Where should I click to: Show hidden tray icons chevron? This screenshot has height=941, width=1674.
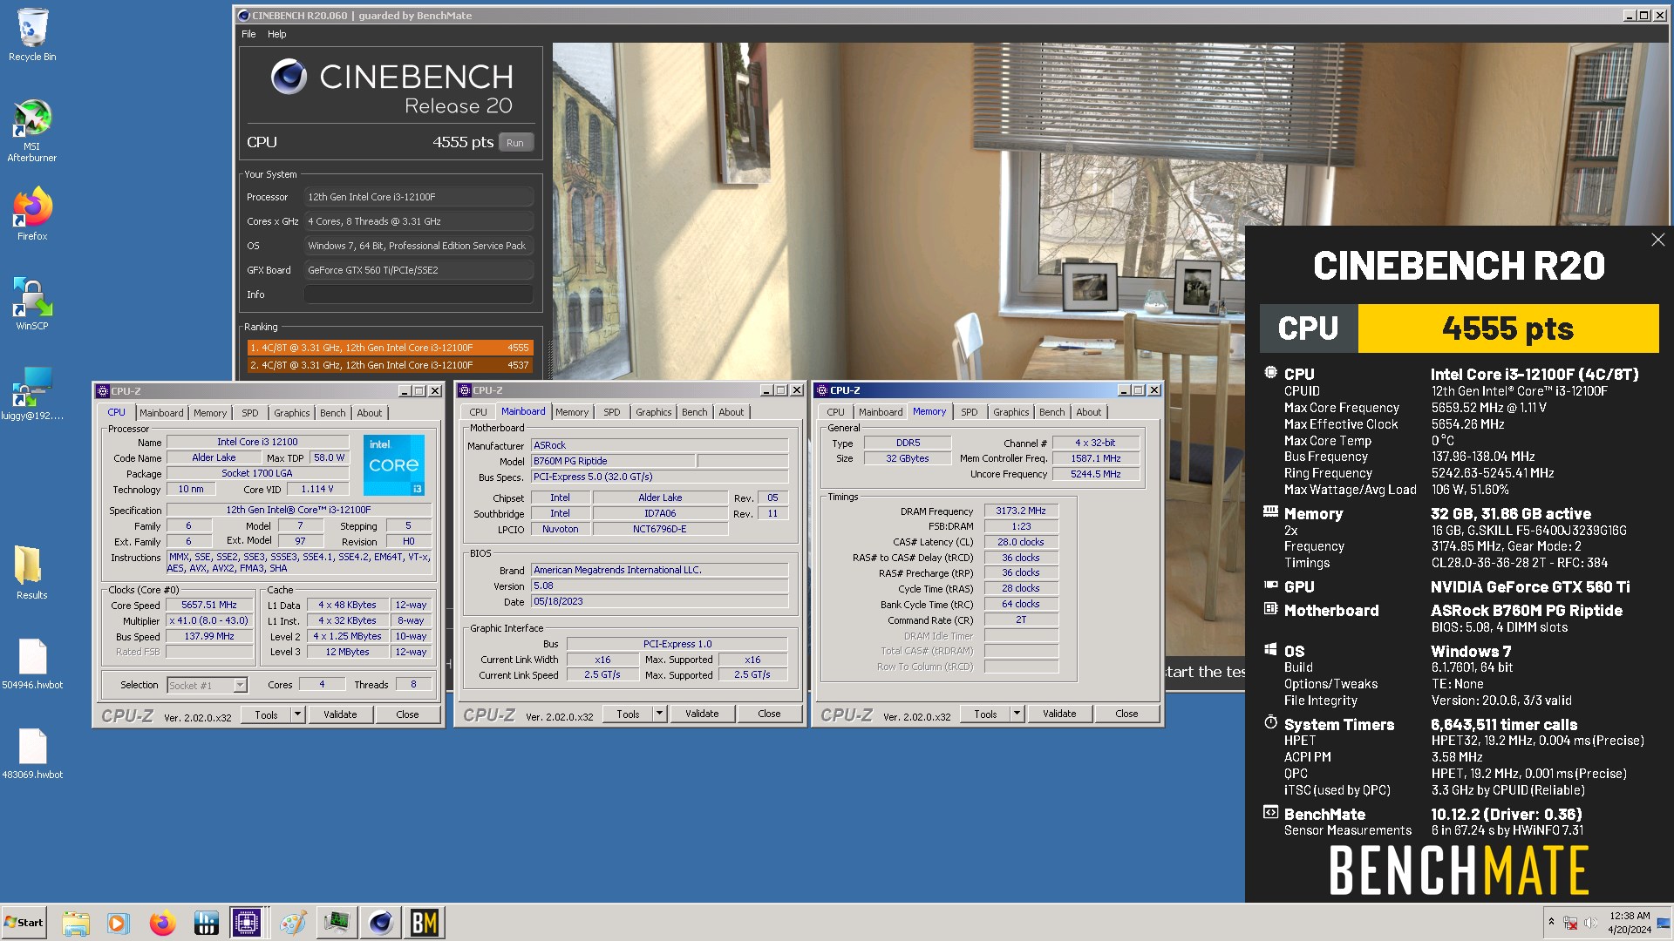point(1551,922)
